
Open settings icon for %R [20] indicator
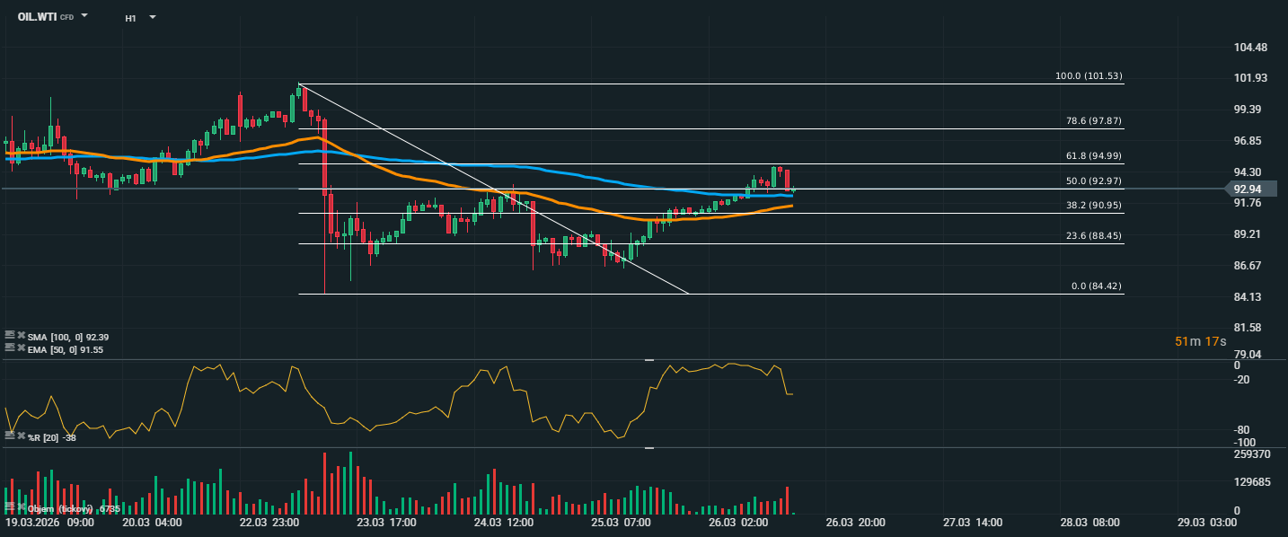[x=10, y=436]
